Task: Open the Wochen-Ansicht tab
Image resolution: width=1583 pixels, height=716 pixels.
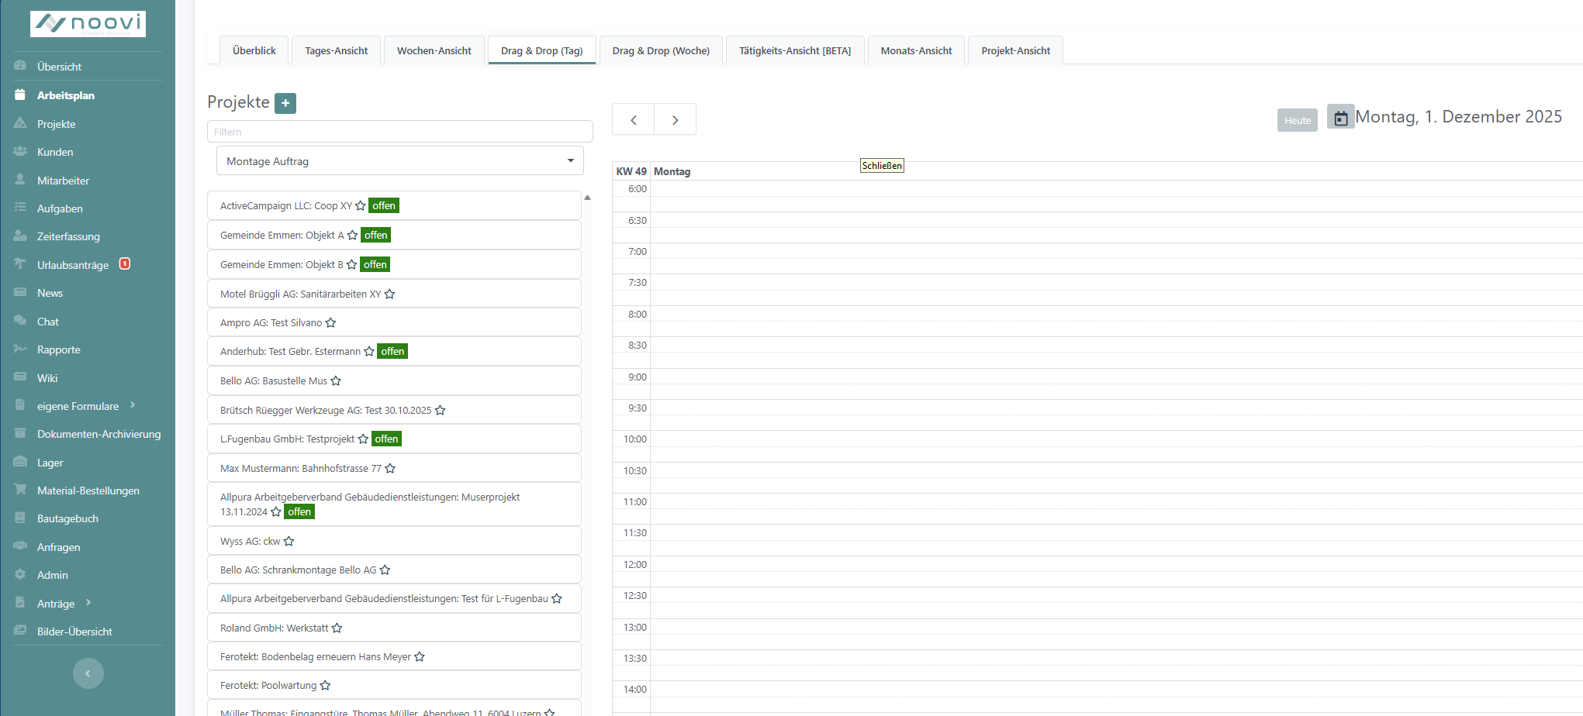Action: [434, 50]
